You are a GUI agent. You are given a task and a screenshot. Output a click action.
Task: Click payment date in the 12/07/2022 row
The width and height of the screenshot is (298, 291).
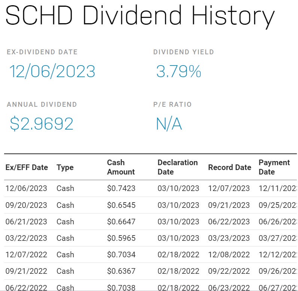coord(278,255)
